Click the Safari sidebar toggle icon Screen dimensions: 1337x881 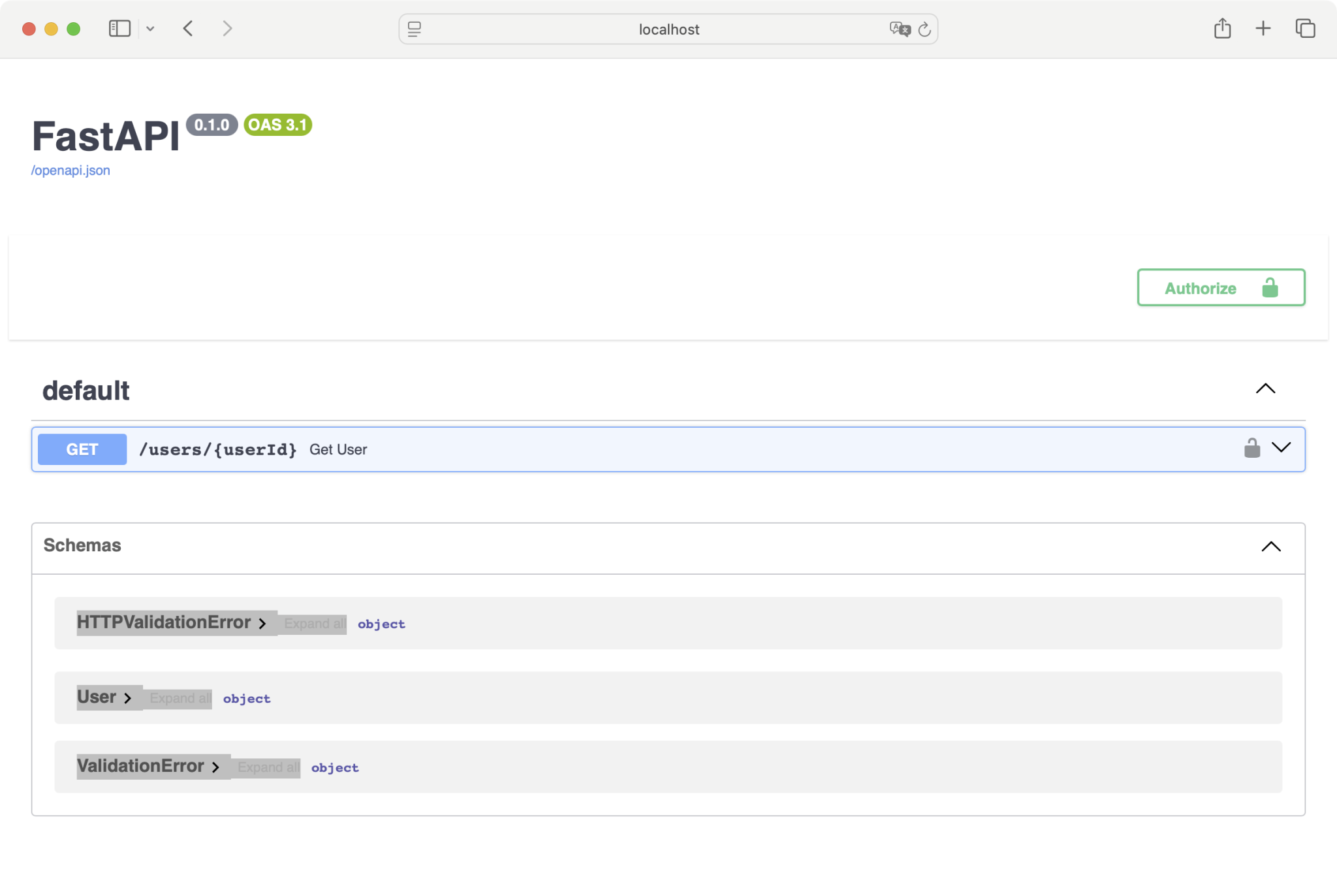coord(119,29)
